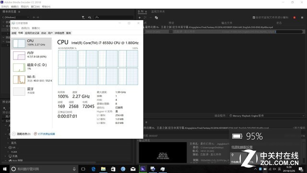
Task: Show hidden tray icons chevron
Action: (256, 169)
